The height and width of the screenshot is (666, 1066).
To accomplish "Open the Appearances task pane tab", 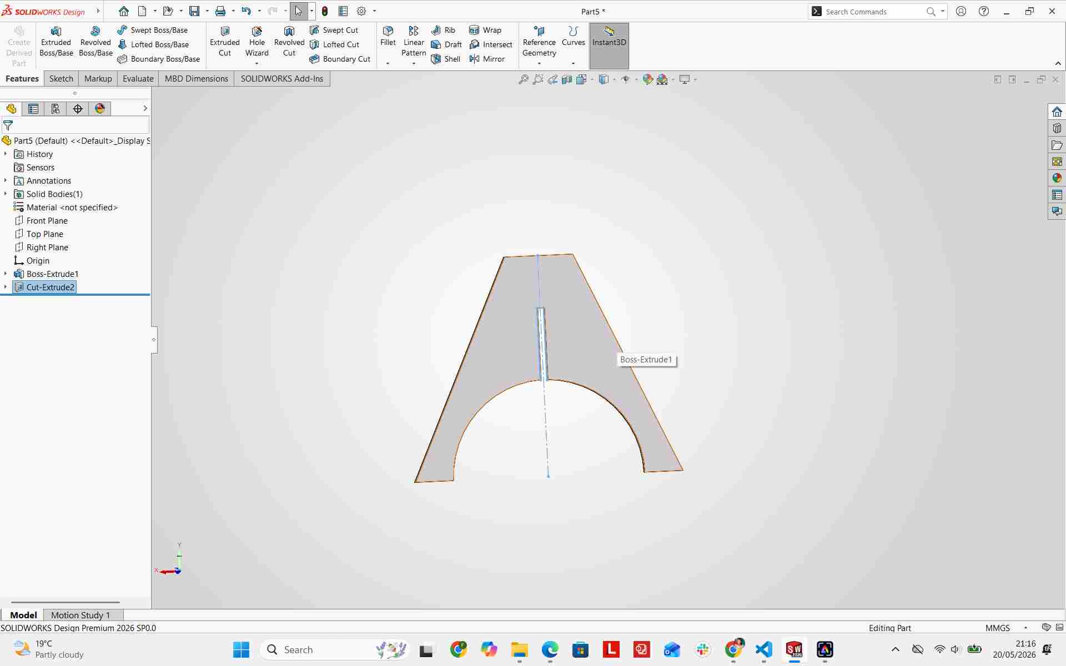I will (x=1057, y=178).
